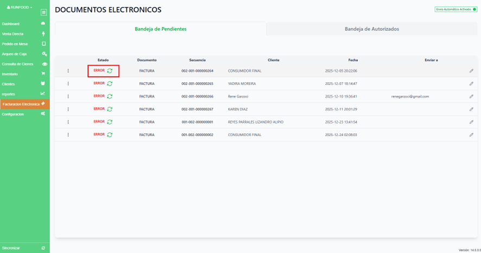Click ERROR status of invoice 002-001-000000265

tap(99, 83)
